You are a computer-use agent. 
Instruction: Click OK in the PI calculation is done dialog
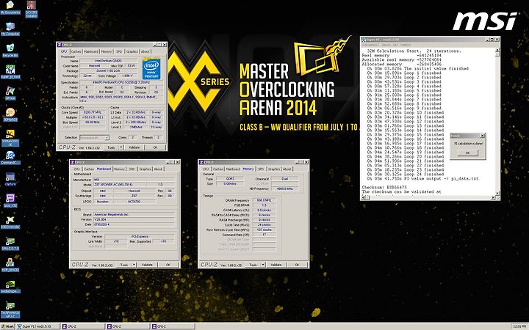[467, 153]
